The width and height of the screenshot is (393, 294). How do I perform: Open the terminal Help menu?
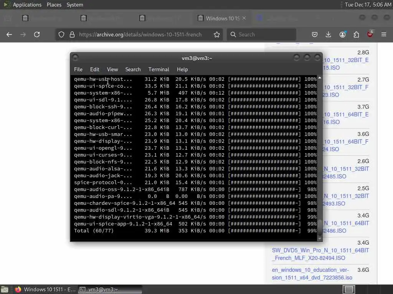point(182,70)
